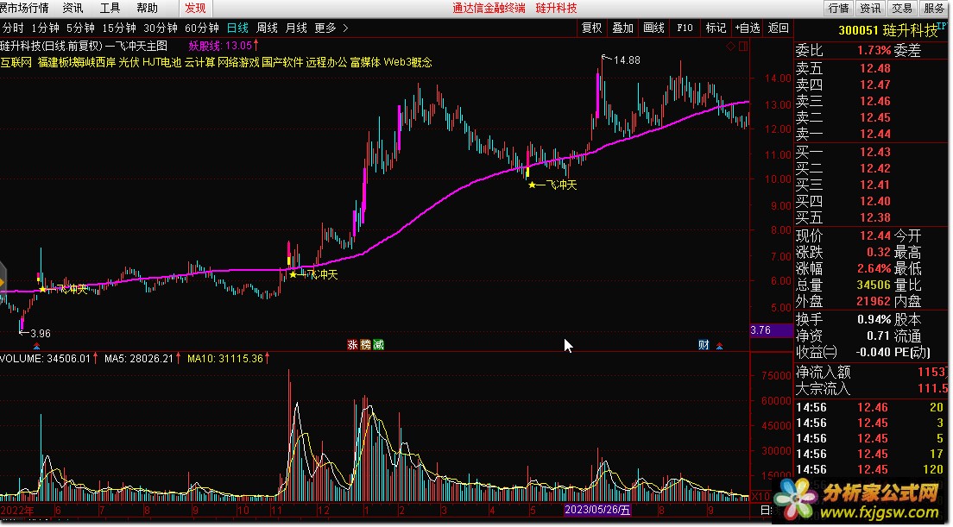Screen dimensions: 953x527
Task: Click the 发现 tab in the top bar
Action: 196,8
